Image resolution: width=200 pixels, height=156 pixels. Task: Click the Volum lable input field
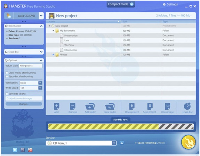(x=31, y=66)
